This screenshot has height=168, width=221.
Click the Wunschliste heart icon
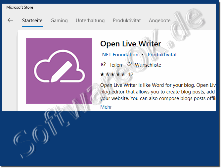(x=129, y=64)
